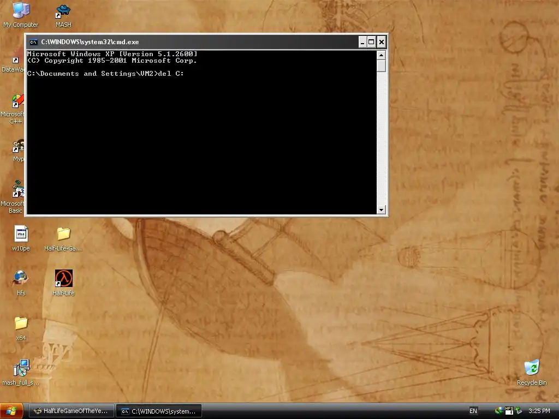The width and height of the screenshot is (559, 419).
Task: Minimize the cmd.exe window
Action: (362, 42)
